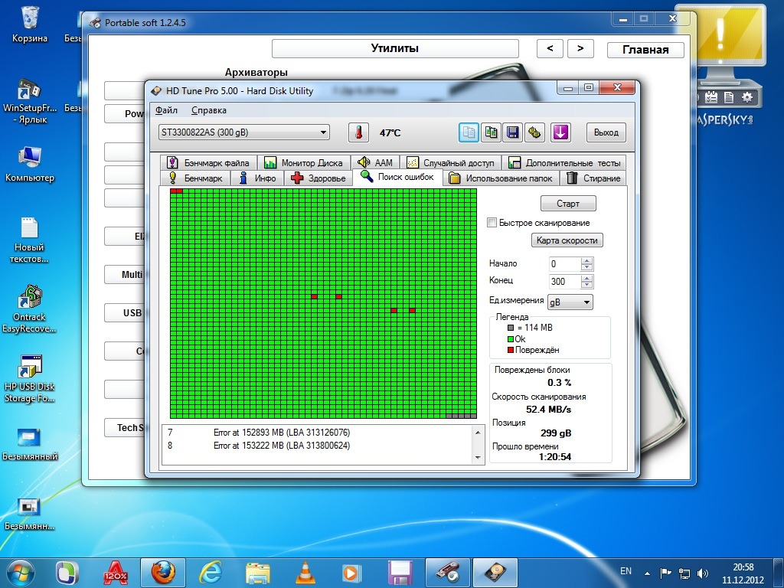Open Internet Explorer from the taskbar
Image resolution: width=784 pixels, height=588 pixels.
(211, 573)
